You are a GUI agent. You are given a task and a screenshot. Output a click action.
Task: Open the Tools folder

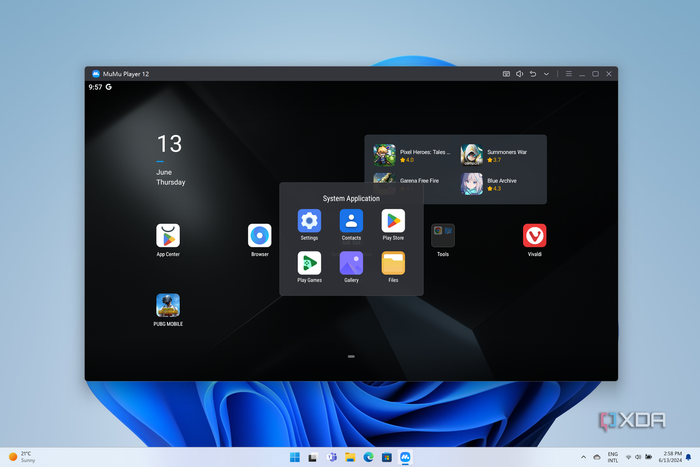coord(443,236)
